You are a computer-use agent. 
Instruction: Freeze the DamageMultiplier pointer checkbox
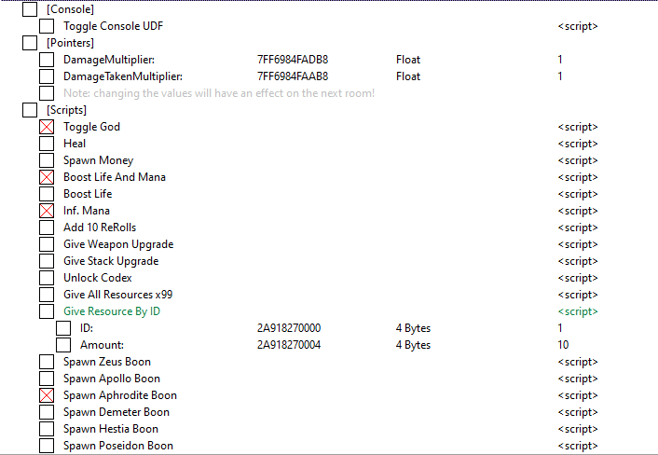(47, 60)
